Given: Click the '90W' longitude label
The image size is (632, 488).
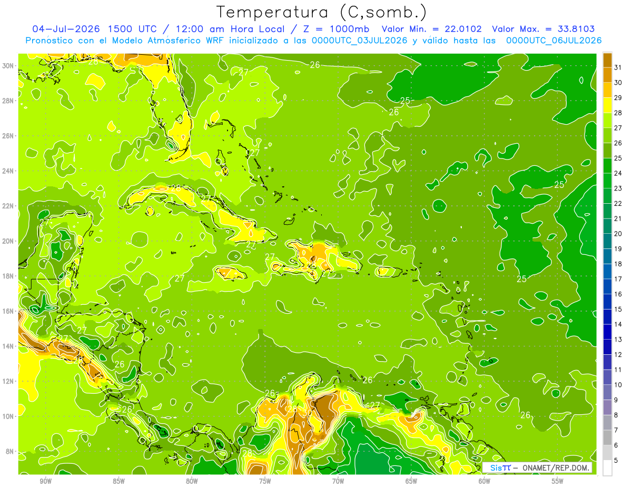Looking at the screenshot, I should (46, 481).
